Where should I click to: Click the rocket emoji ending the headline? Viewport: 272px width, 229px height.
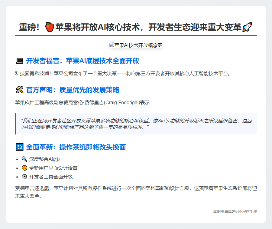(247, 27)
